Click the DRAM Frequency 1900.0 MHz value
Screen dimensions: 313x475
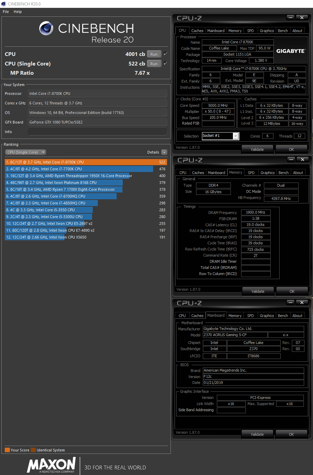(x=255, y=212)
